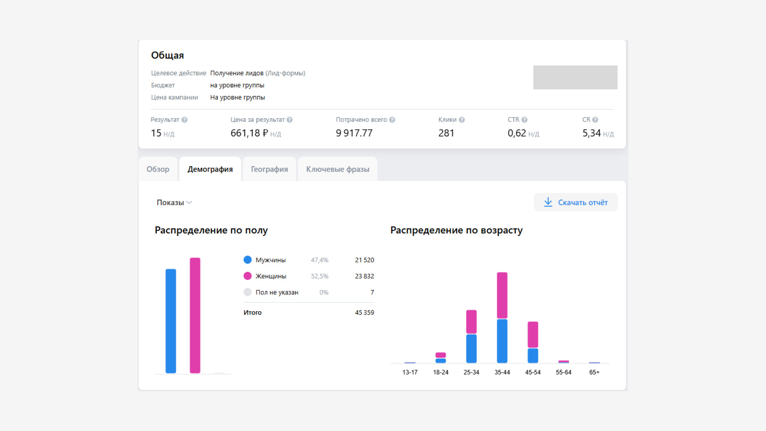Open the Показы metric dropdown
This screenshot has height=431, width=766.
(x=170, y=203)
